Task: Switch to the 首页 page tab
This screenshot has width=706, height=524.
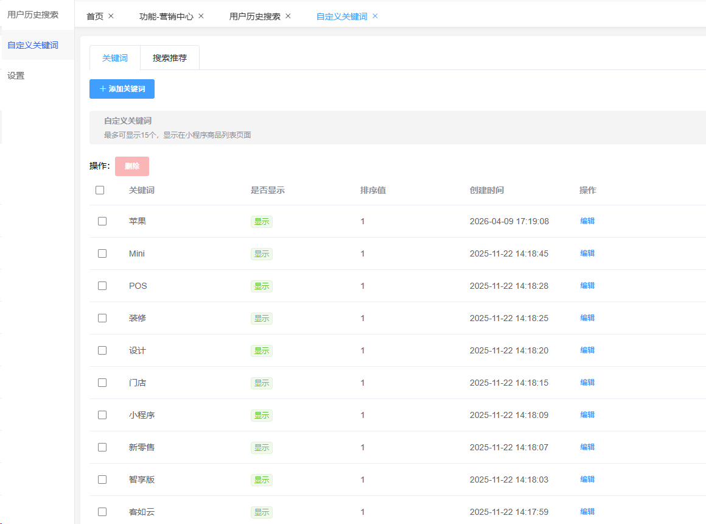Action: (x=95, y=16)
